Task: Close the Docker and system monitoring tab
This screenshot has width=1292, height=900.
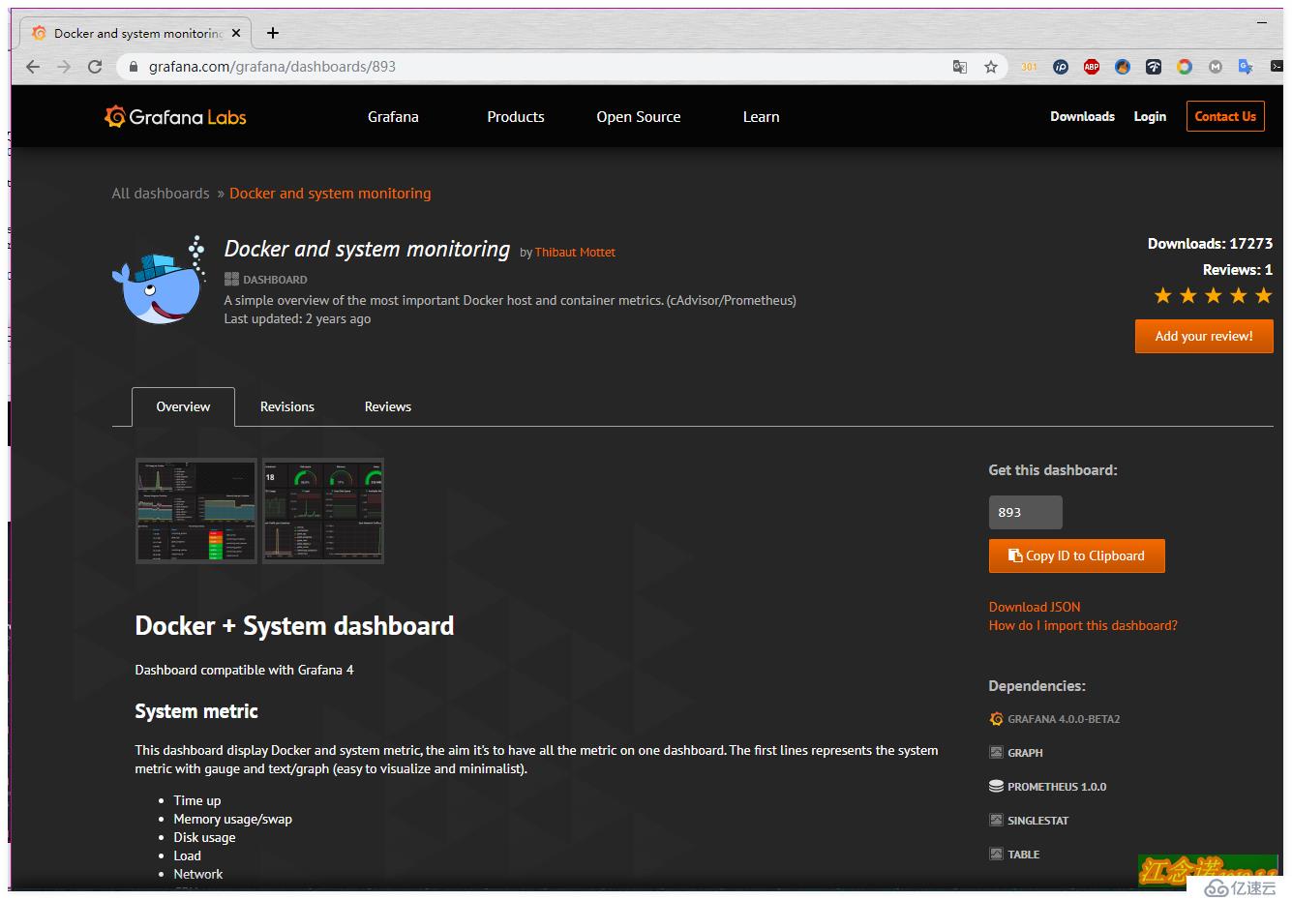Action: coord(236,33)
